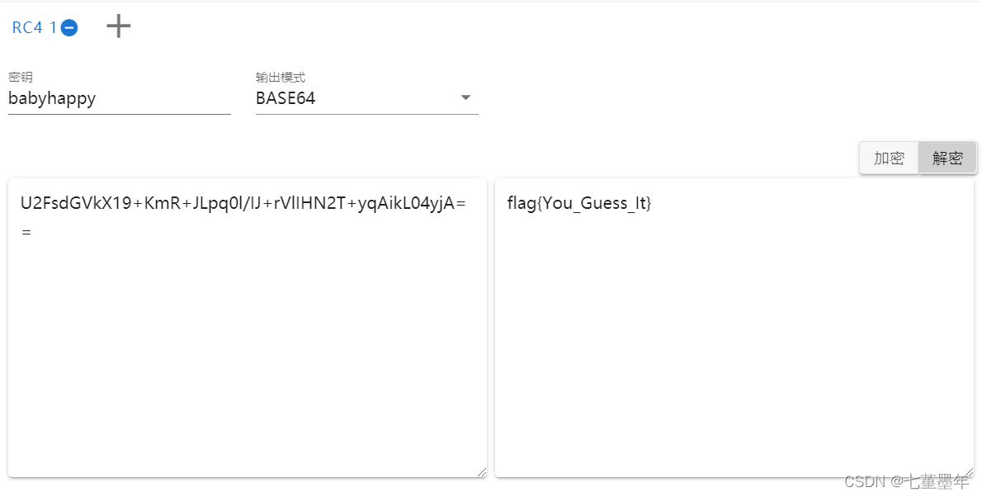The height and width of the screenshot is (497, 982).
Task: Focus the 密钥 key field containing babyhappy
Action: (x=119, y=98)
